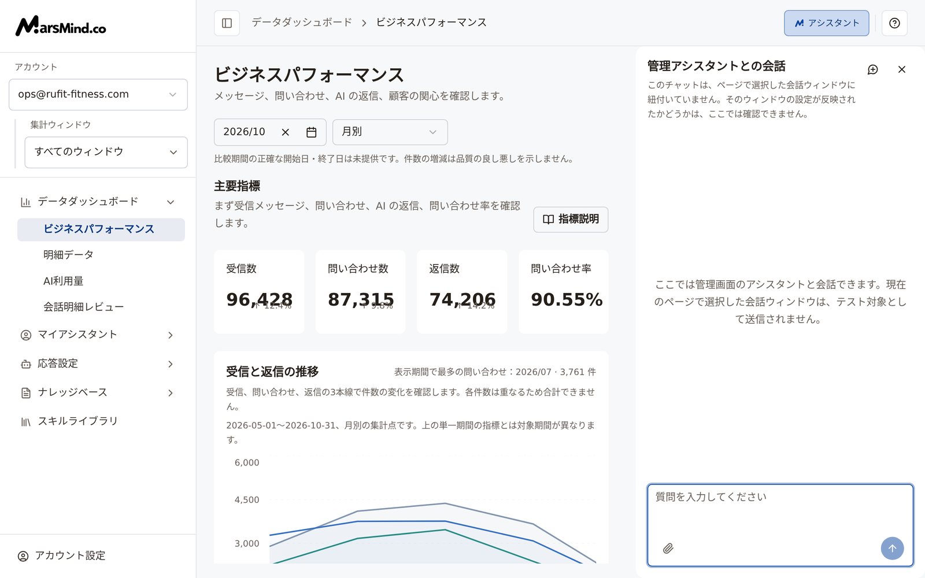Click the 問い合わせ率 90.55% metric card

tap(564, 292)
